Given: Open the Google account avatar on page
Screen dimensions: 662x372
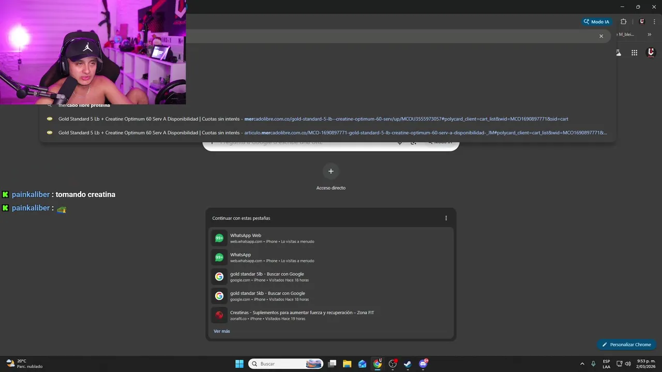Looking at the screenshot, I should tap(651, 53).
